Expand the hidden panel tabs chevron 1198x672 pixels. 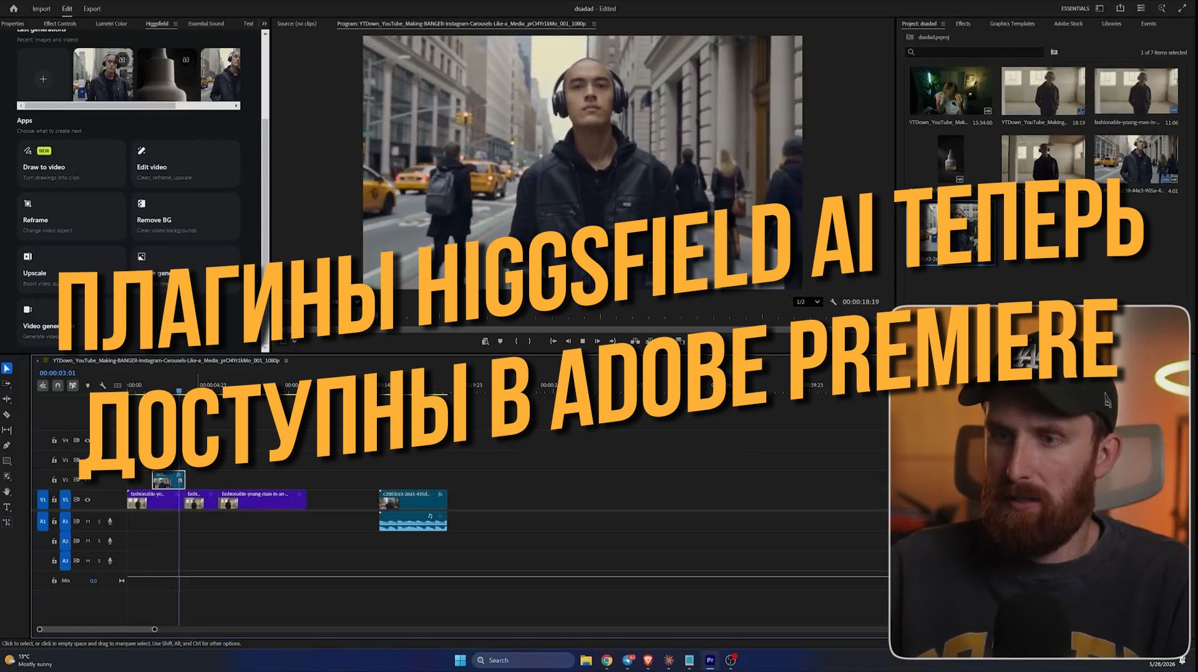(x=265, y=24)
